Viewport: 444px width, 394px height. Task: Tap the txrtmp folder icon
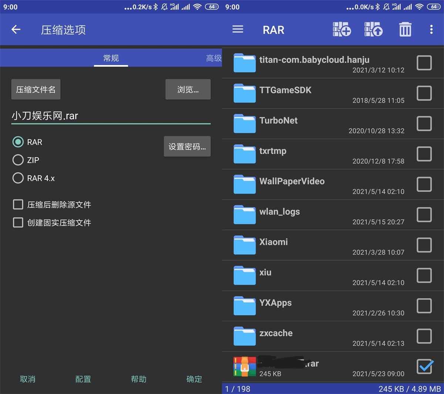pos(245,154)
